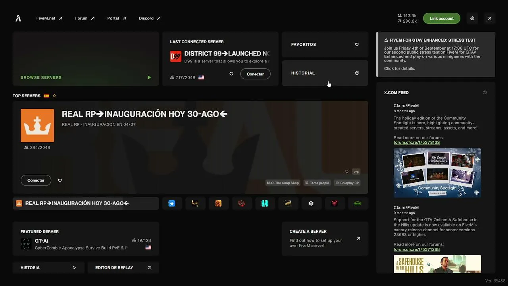Click the US flag on GT-Ai server
This screenshot has width=508, height=286.
click(148, 247)
